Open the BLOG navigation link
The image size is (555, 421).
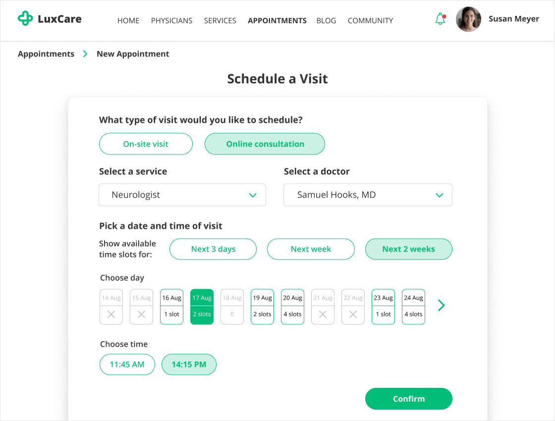(326, 21)
